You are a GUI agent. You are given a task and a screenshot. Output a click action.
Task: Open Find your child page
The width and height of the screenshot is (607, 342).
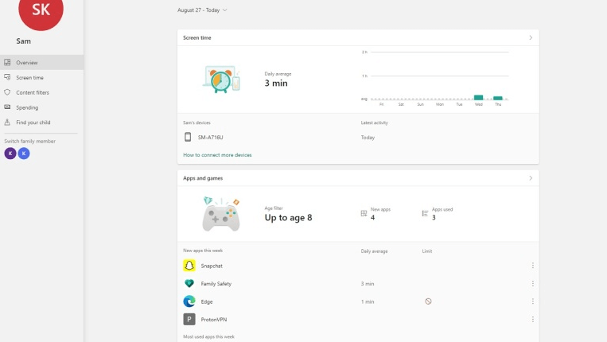click(33, 122)
